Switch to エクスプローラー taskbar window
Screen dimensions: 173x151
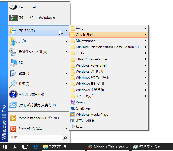pyautogui.click(x=63, y=147)
